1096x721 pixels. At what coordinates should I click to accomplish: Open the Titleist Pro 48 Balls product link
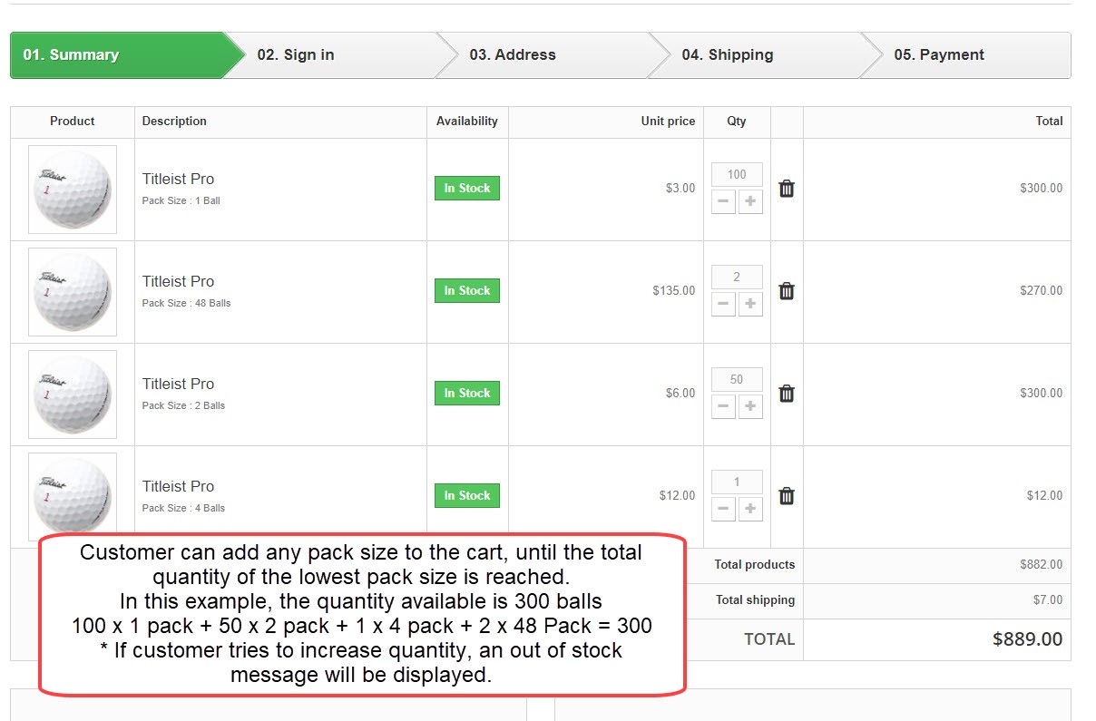tap(178, 281)
